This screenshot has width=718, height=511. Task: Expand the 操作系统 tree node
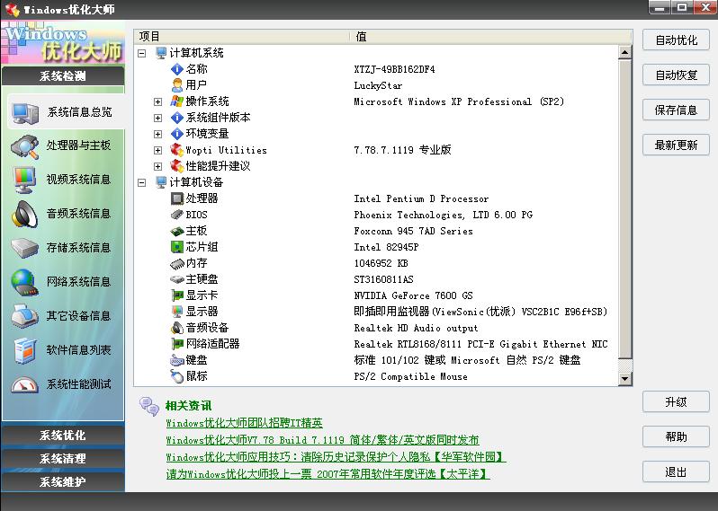click(x=158, y=101)
